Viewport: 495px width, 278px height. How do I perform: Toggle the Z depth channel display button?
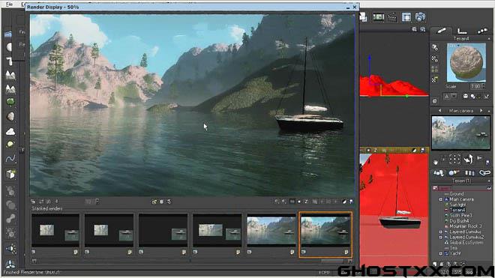pos(306,202)
